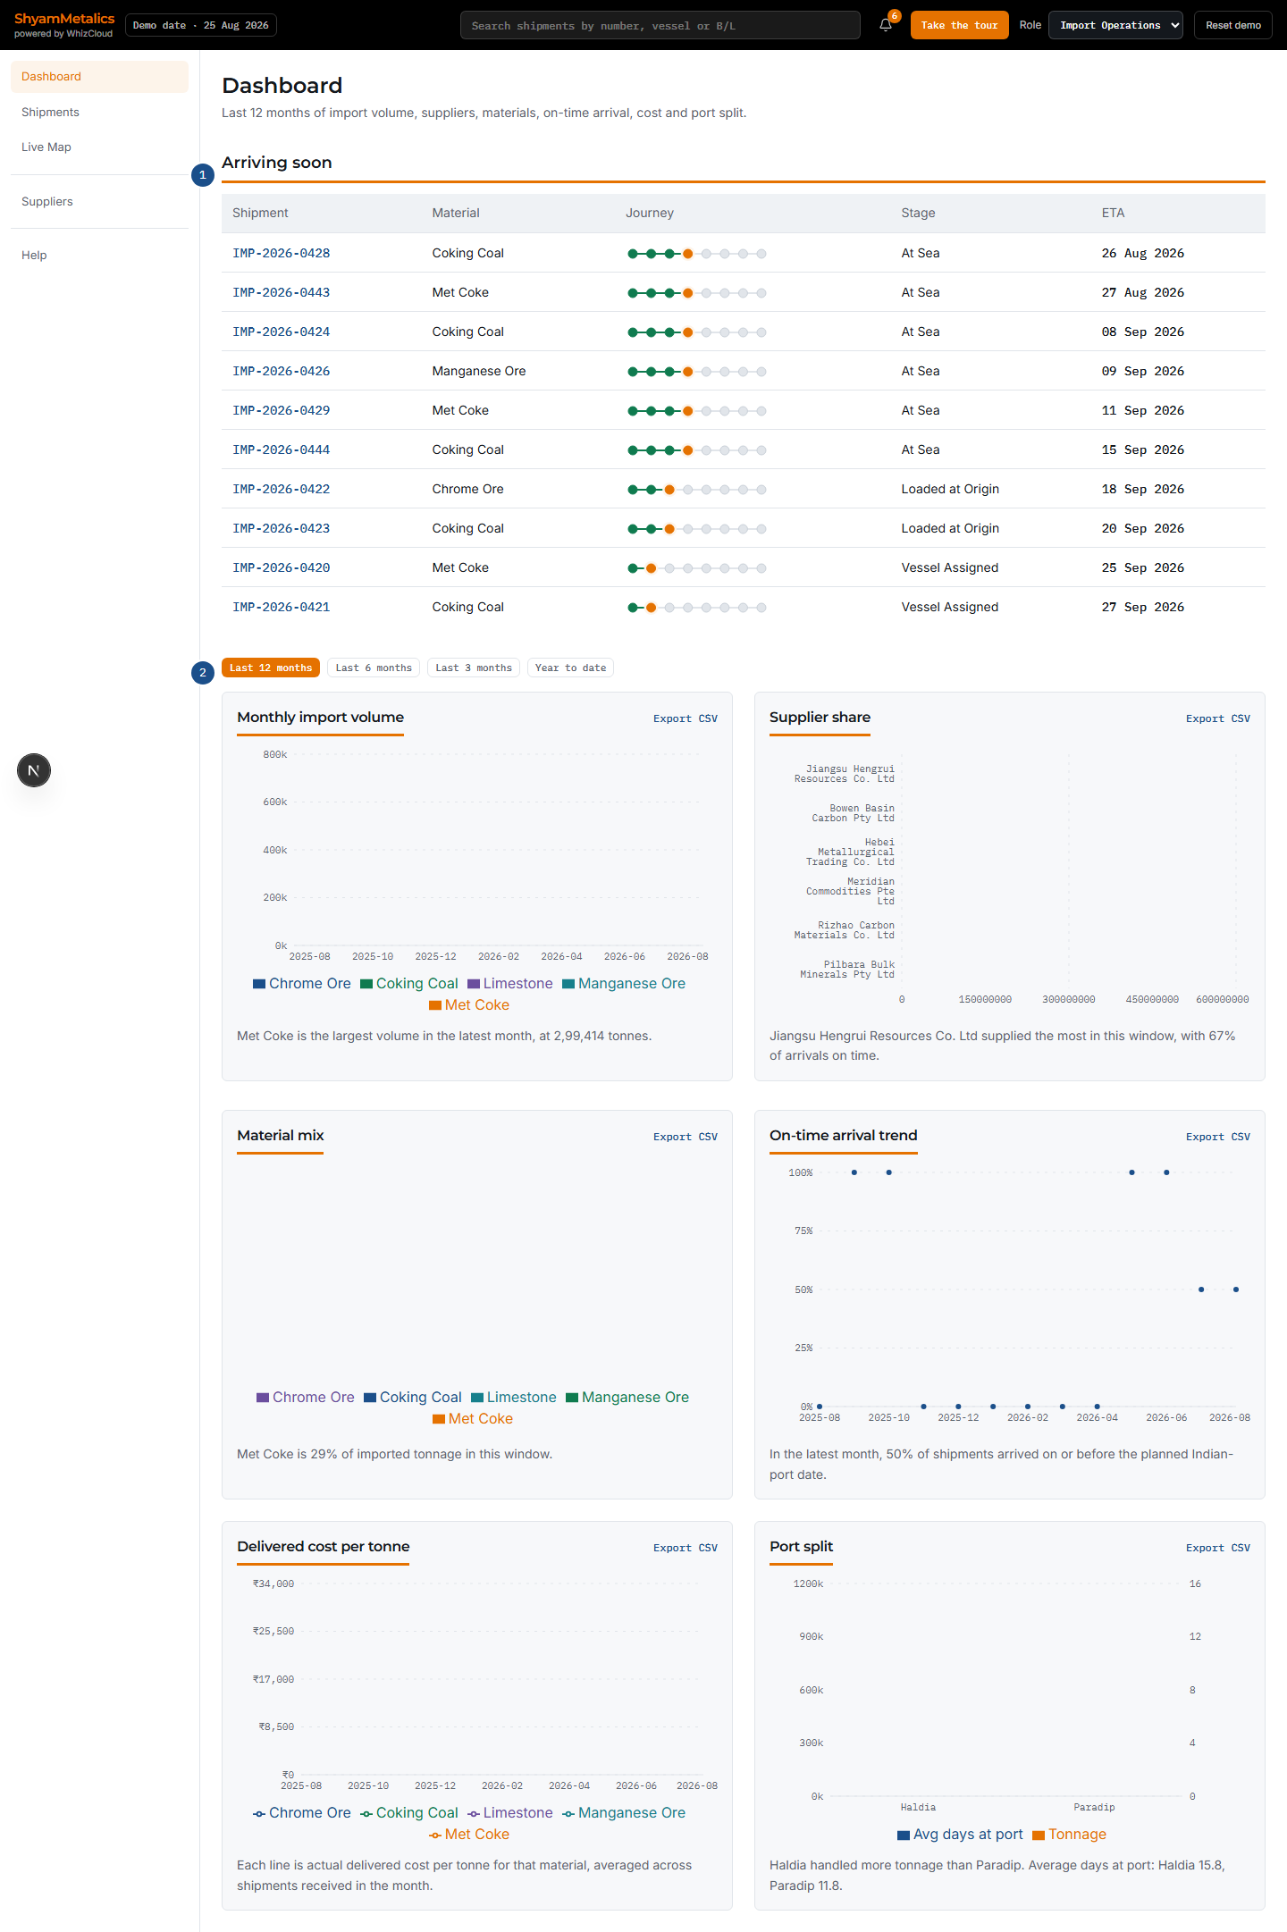Open shipment IMP-2026-0421
The height and width of the screenshot is (1932, 1287).
(x=282, y=607)
